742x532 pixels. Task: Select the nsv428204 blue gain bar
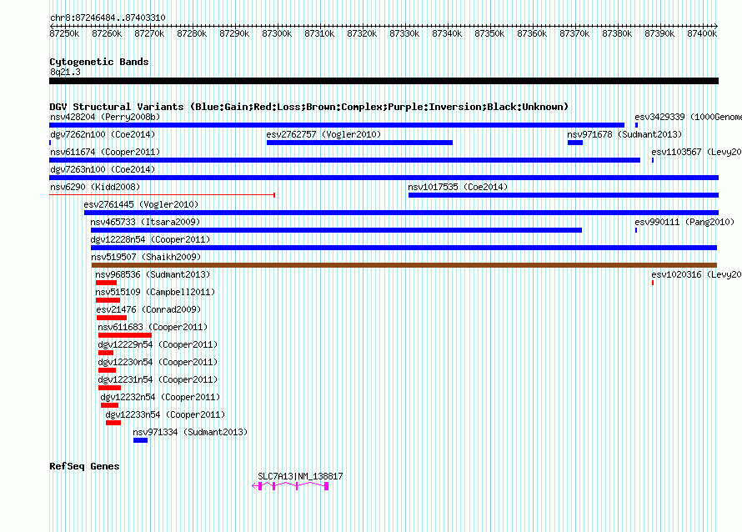(337, 125)
